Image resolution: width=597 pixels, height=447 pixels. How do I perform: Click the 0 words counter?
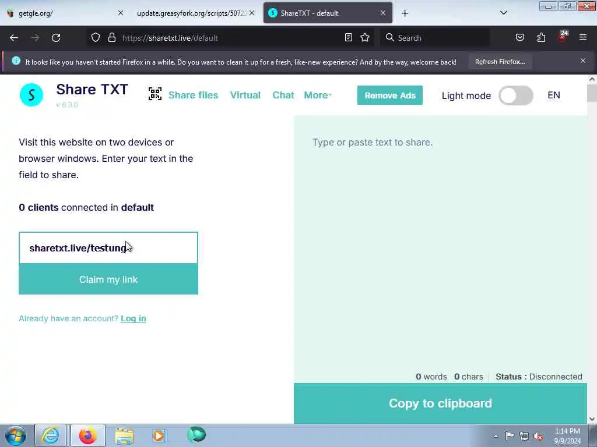[431, 377]
